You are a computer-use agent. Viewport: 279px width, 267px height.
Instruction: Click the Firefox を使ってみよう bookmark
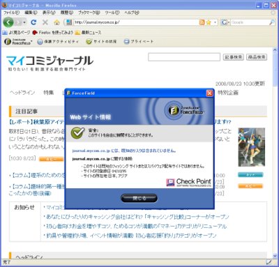pyautogui.click(x=53, y=32)
